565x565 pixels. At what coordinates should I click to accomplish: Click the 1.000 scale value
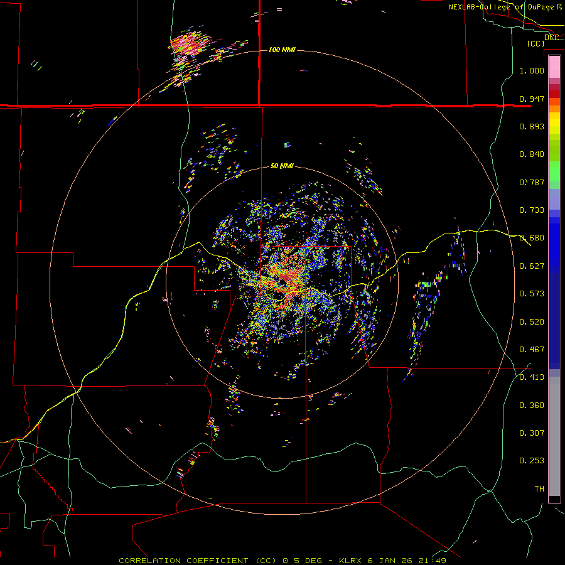[x=532, y=70]
